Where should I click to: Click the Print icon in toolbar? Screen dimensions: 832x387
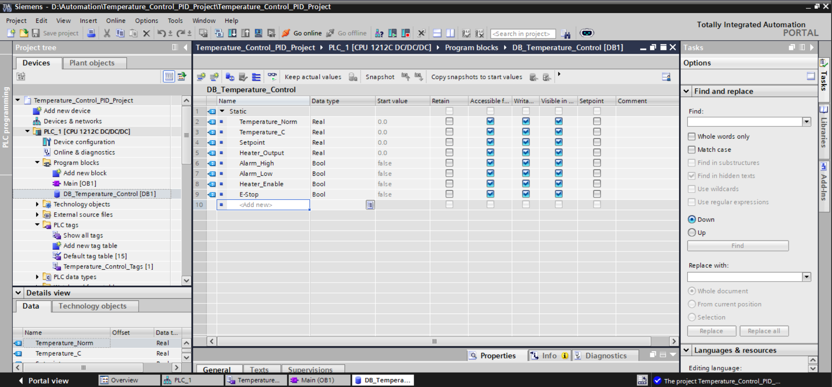click(x=91, y=33)
